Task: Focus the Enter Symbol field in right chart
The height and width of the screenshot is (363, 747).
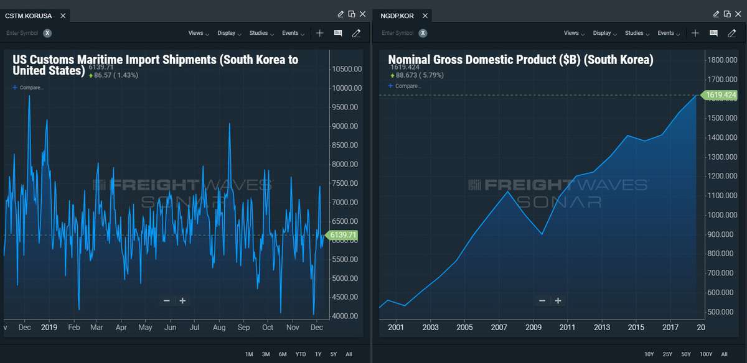Action: pos(397,33)
